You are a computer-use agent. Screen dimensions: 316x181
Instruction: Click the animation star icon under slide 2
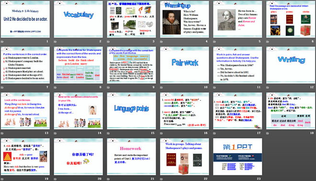pyautogui.click(x=55, y=42)
